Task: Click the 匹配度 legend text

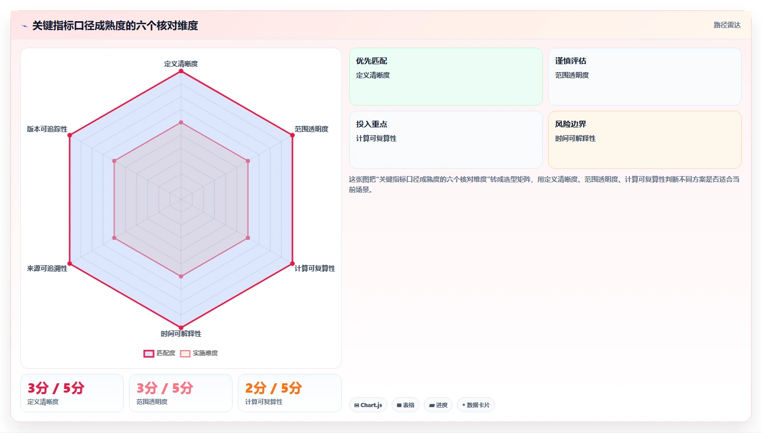Action: (166, 353)
